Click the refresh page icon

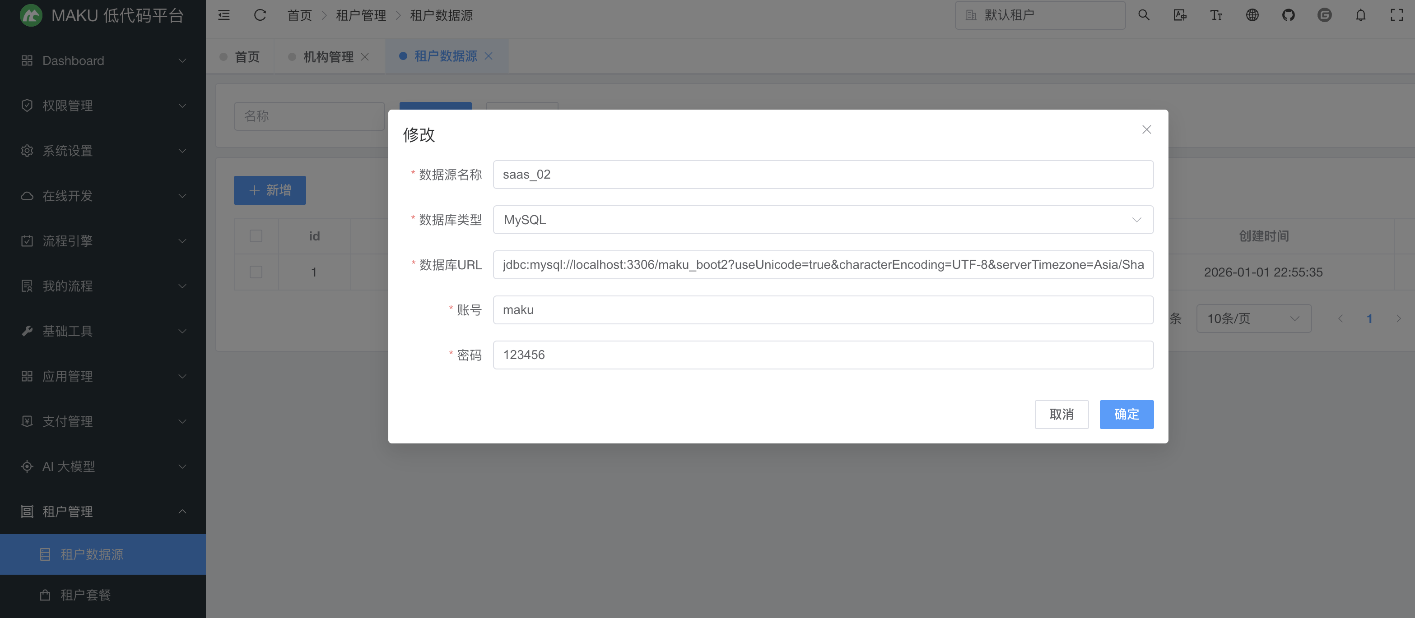pos(260,15)
